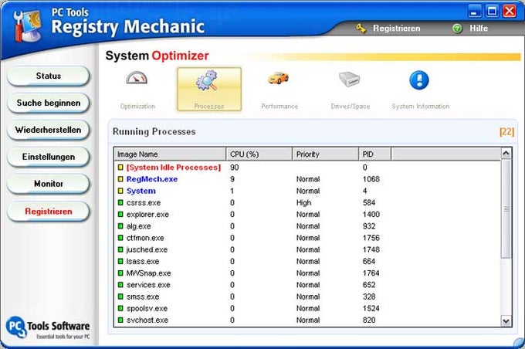Select the alg.exe process name
Screen dimensions: 525x349
[139, 226]
